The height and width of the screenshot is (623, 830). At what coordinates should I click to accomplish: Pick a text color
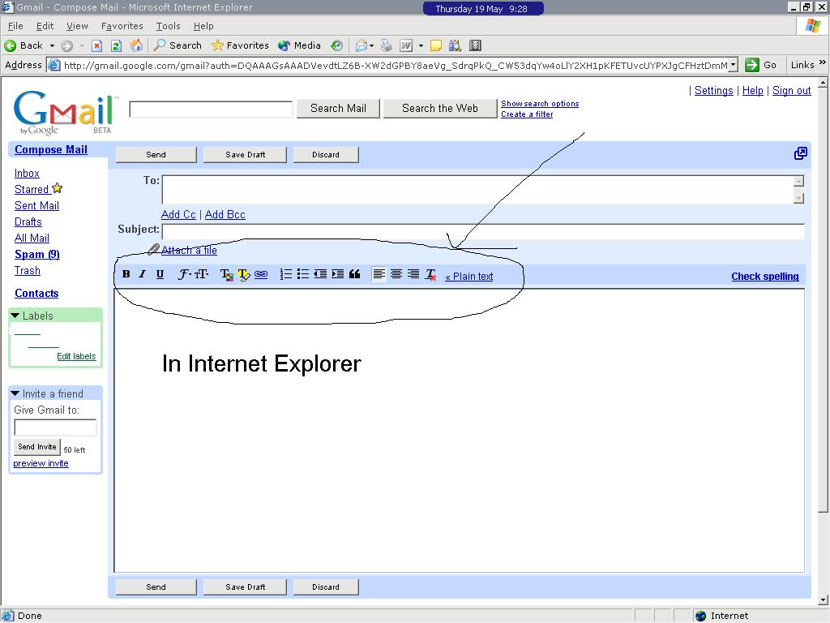226,275
